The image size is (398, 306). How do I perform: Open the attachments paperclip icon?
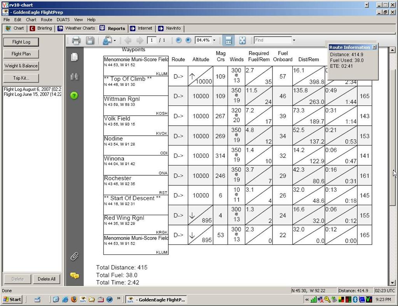[x=74, y=256]
